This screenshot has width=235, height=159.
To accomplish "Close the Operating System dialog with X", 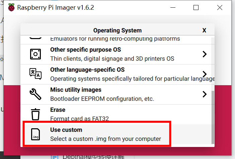I will 204,30.
